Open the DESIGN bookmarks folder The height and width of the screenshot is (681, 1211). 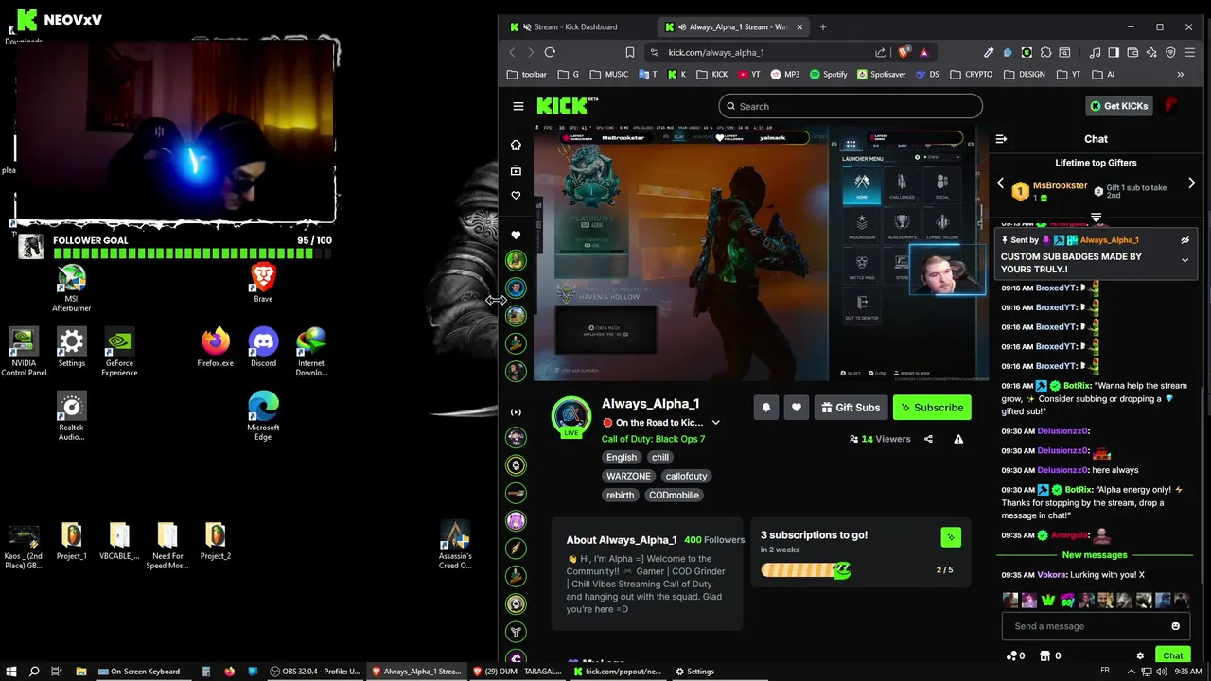(1025, 74)
